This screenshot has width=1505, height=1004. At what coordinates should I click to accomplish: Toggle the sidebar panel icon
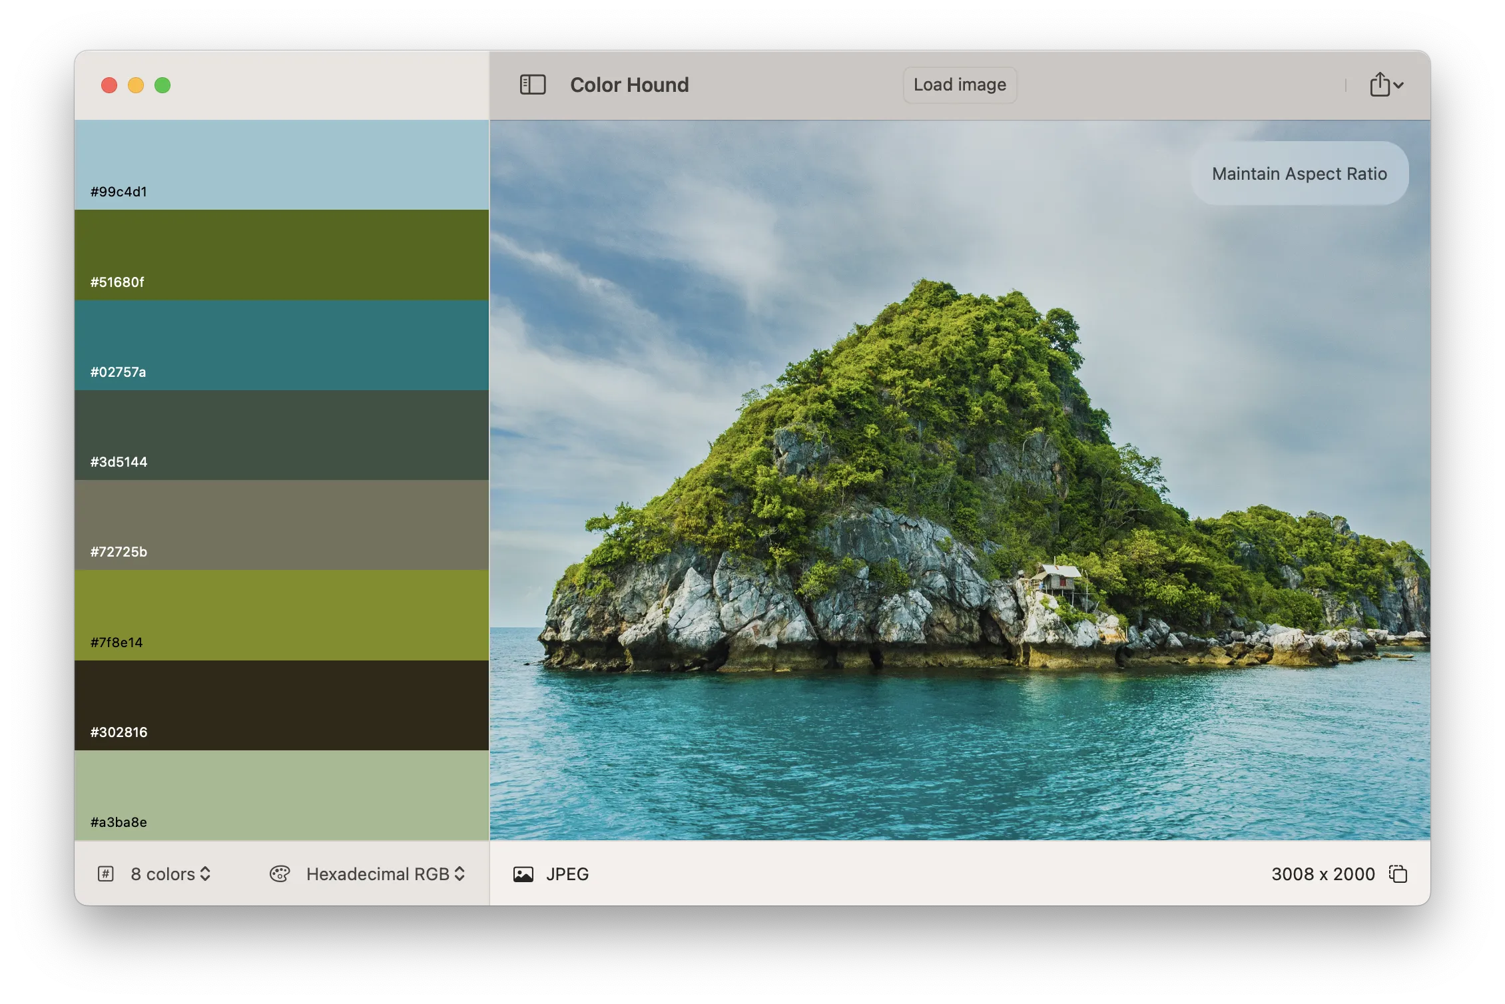click(x=532, y=85)
